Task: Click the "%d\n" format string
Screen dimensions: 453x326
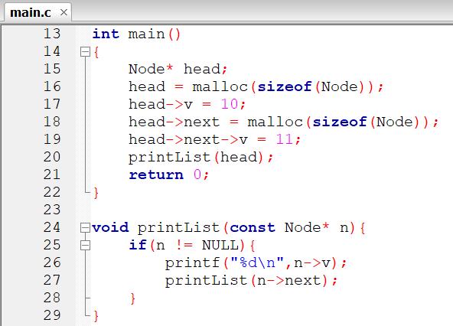Action: pos(257,262)
